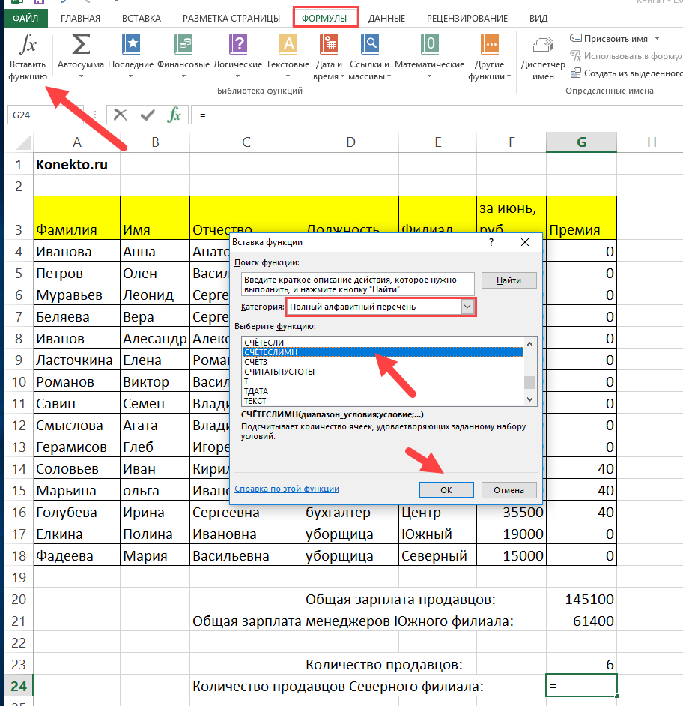Viewport: 683px width, 706px height.
Task: Open the Файл tab
Action: [25, 18]
